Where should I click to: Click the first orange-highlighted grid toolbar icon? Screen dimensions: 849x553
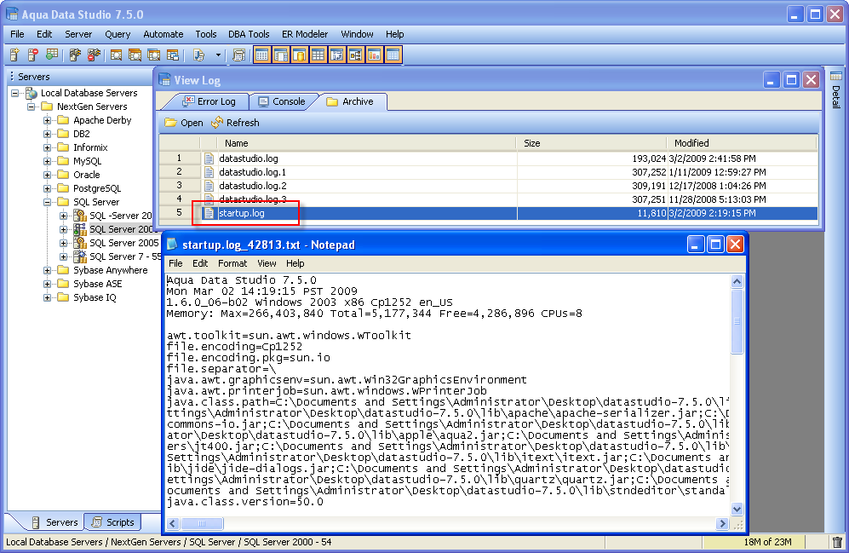262,55
